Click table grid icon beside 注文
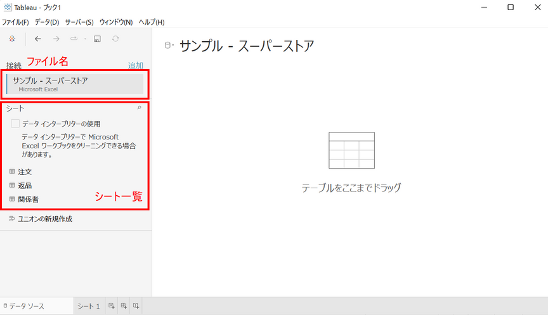The height and width of the screenshot is (315, 548). click(x=12, y=172)
